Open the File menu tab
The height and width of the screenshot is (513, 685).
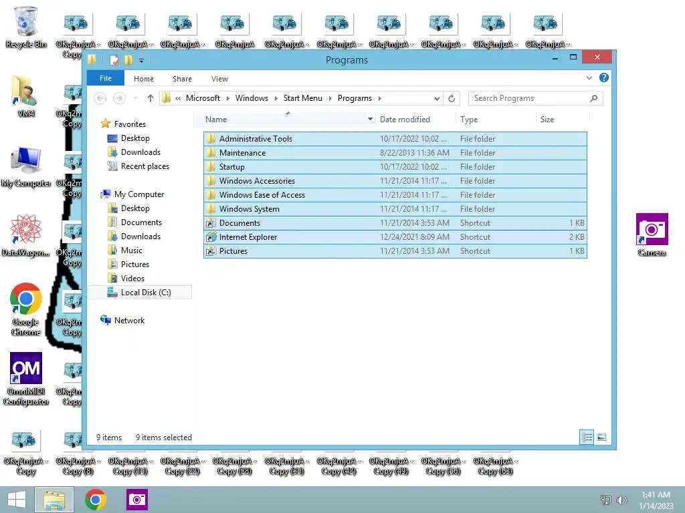tap(106, 78)
